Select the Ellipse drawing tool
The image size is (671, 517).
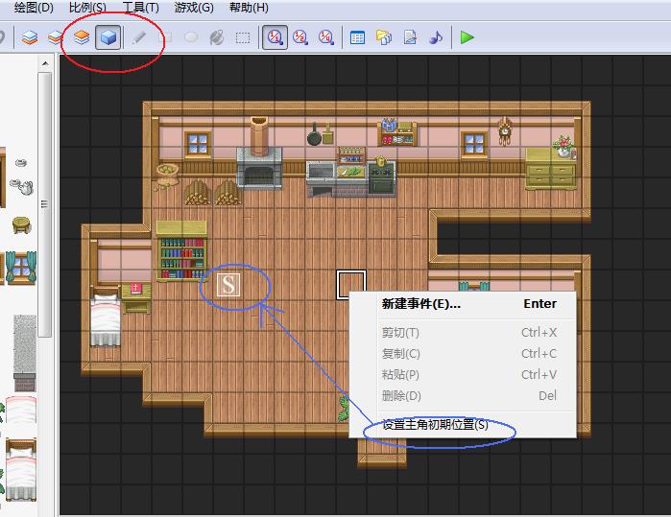tap(191, 37)
